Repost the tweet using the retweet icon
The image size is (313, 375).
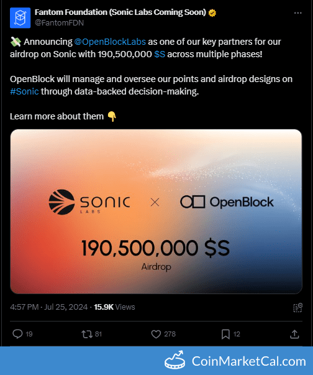point(87,334)
